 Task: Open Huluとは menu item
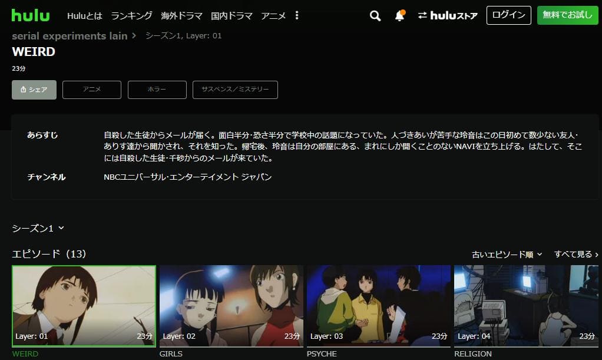[84, 16]
